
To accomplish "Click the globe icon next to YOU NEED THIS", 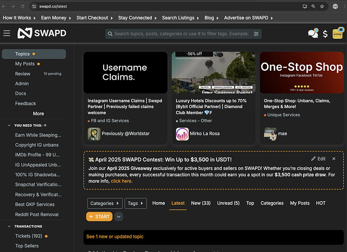I will click(x=45, y=125).
